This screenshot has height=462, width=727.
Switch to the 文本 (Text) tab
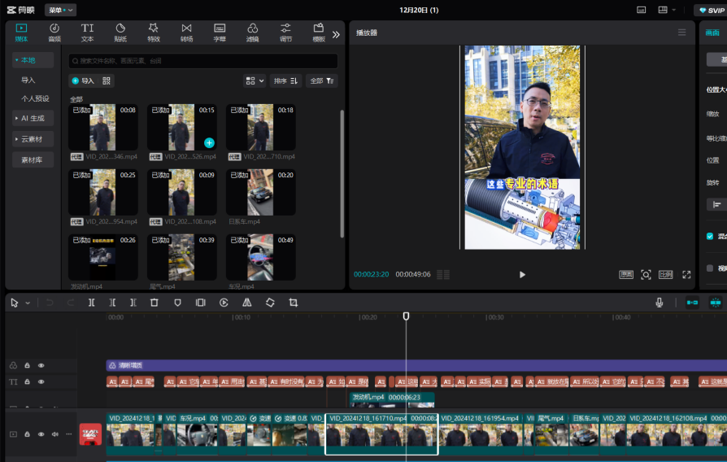tap(87, 33)
